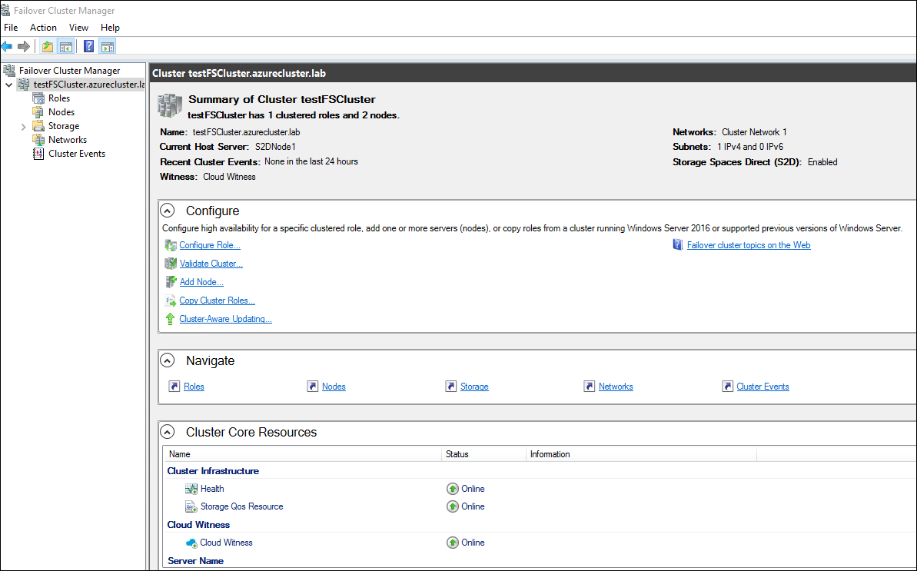Click the Status column header
This screenshot has width=917, height=571.
(457, 454)
